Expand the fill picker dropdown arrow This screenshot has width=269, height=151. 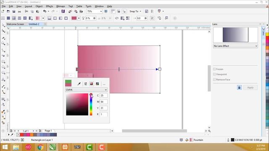pos(43,18)
